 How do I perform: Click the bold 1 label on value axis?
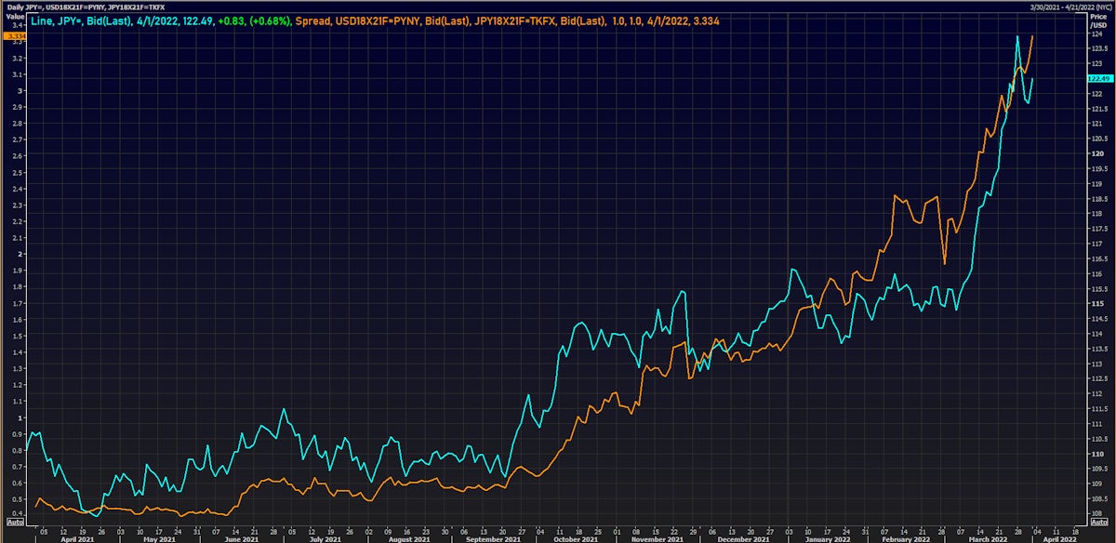[20, 416]
